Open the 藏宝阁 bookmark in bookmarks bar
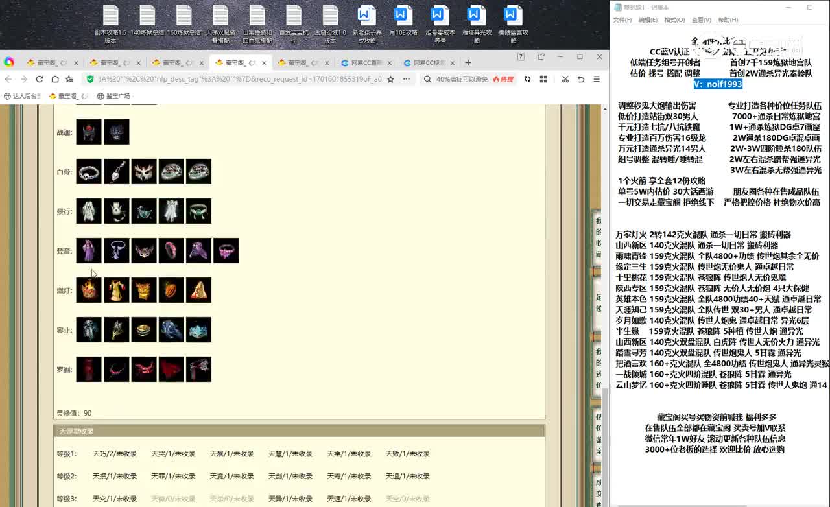Viewport: 830px width, 507px height. click(x=67, y=96)
